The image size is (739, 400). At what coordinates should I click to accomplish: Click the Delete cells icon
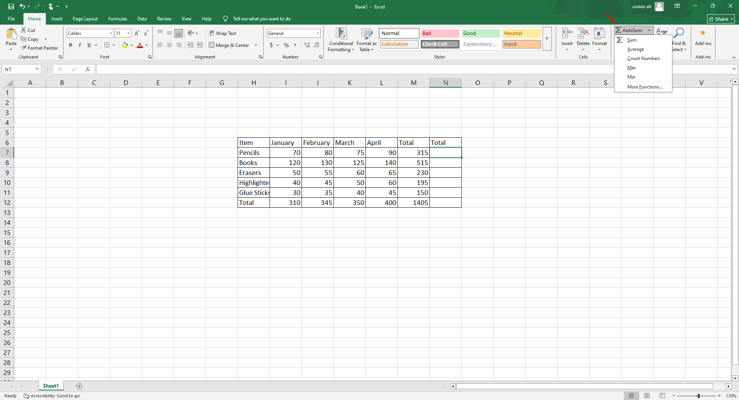583,33
